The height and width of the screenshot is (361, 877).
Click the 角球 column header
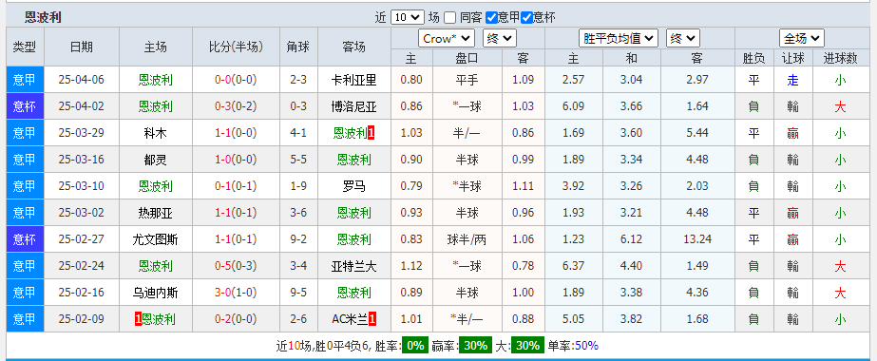point(298,47)
